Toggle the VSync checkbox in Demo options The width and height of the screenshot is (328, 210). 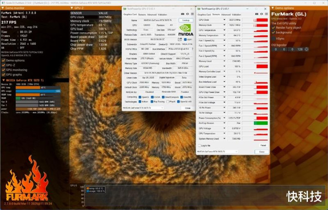click(x=273, y=38)
